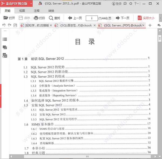The image size is (162, 159).
Task: Open the bookmarks outline panel icon
Action: (5, 39)
